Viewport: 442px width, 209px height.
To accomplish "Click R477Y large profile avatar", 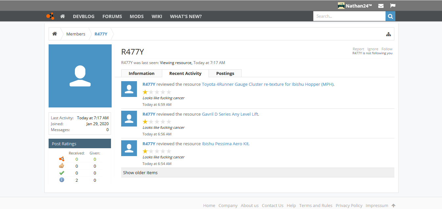I will tap(80, 76).
